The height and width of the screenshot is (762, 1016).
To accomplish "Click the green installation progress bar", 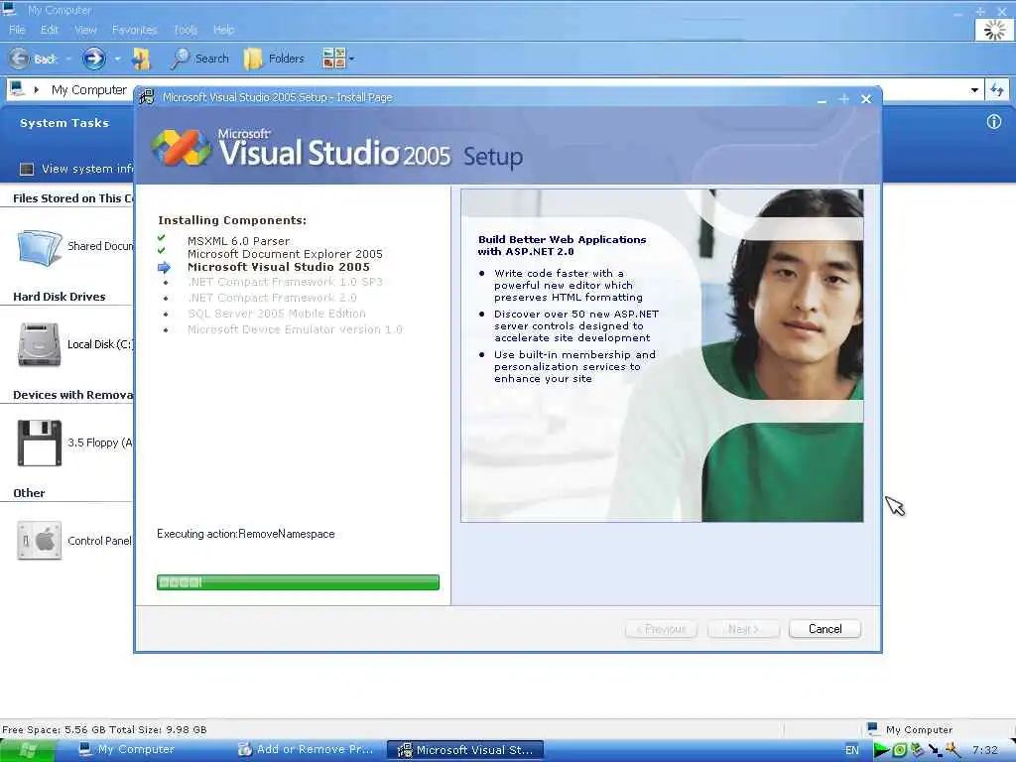I will (x=298, y=581).
